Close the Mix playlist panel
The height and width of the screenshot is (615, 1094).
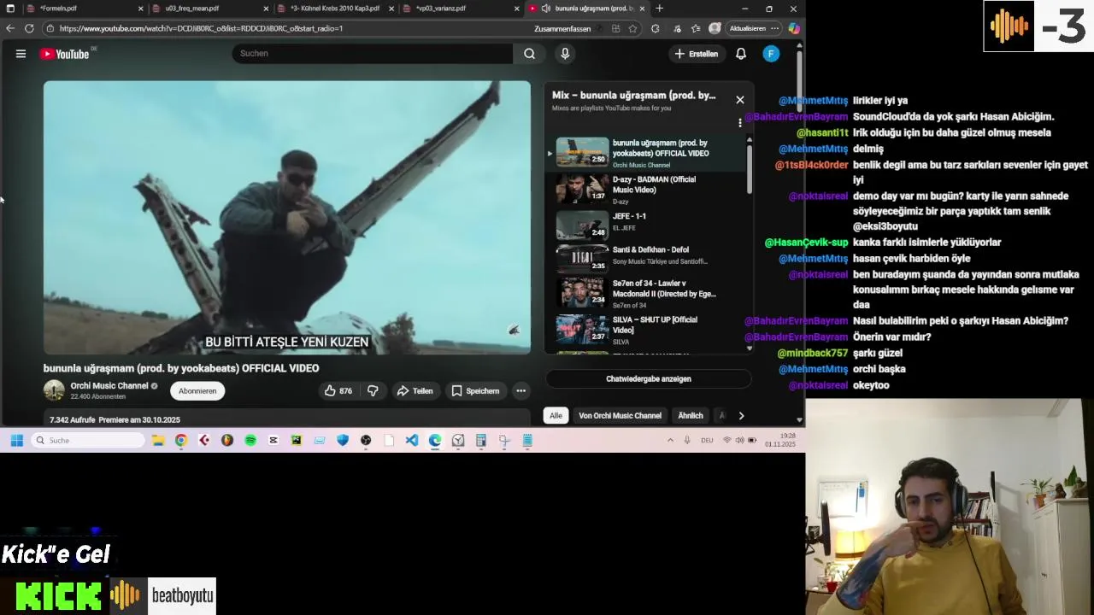point(740,100)
